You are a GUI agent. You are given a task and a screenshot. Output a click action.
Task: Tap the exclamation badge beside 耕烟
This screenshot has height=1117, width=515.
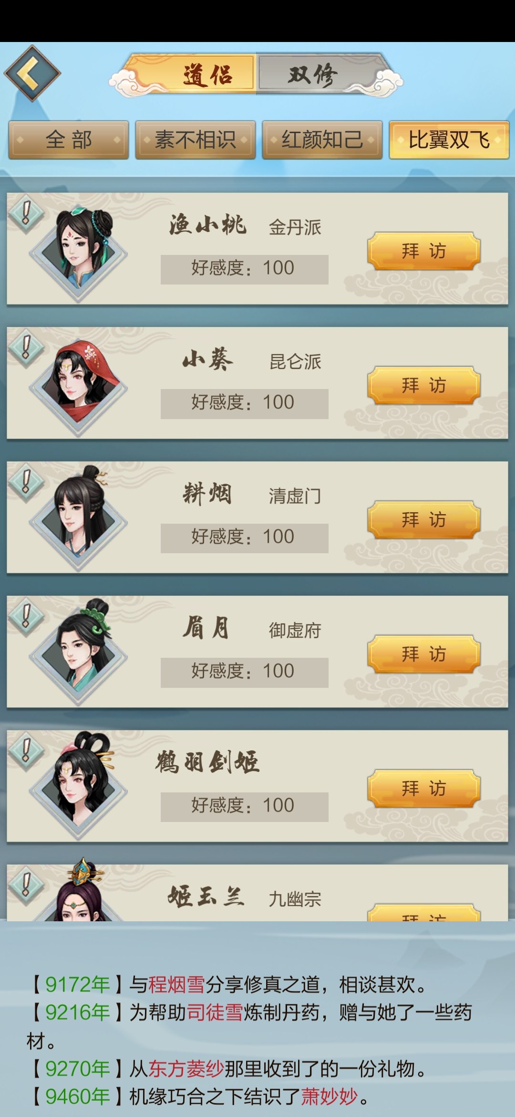[x=26, y=482]
